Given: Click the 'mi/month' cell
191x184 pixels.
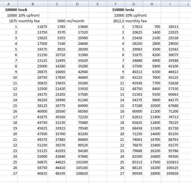Looking at the screenshot, I should (x=77, y=21).
